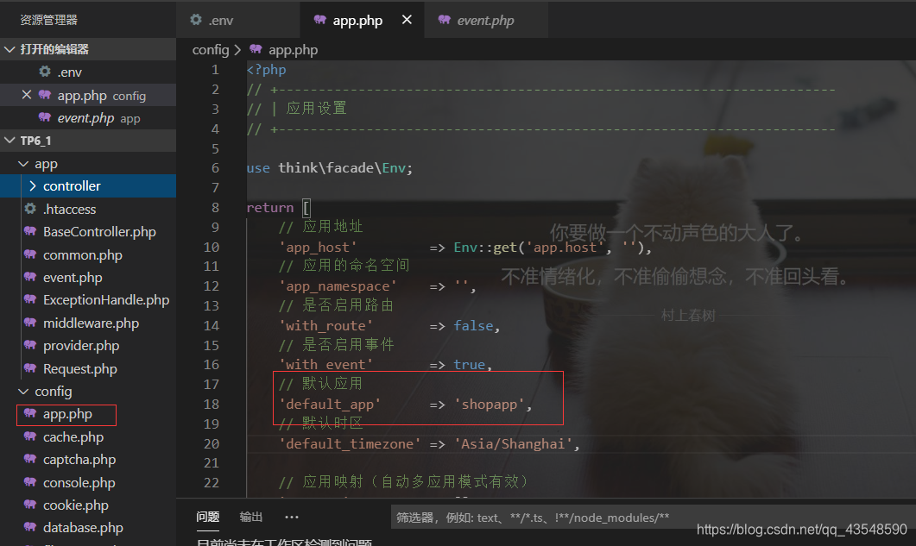Expand the controller folder chevron
The height and width of the screenshot is (546, 916).
(x=32, y=185)
